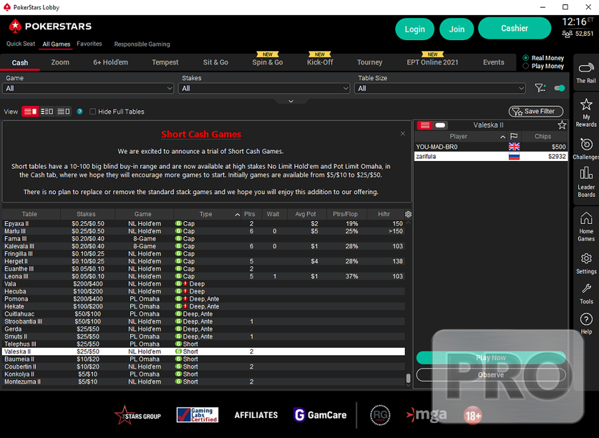This screenshot has width=599, height=438.
Task: Switch to the Spin & Go tab
Action: (x=267, y=62)
